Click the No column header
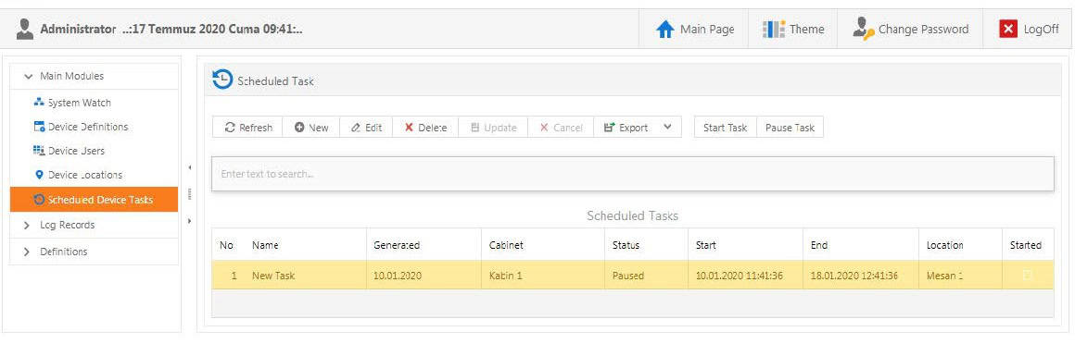The width and height of the screenshot is (1075, 344). point(228,245)
